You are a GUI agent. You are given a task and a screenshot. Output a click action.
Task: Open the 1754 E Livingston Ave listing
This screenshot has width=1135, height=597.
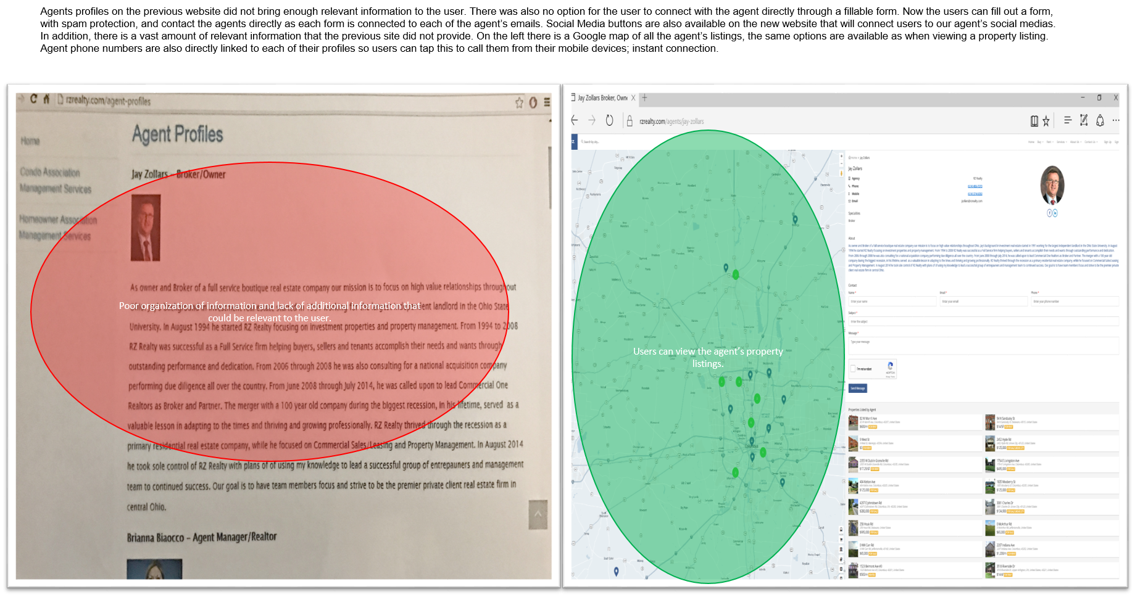(1052, 464)
